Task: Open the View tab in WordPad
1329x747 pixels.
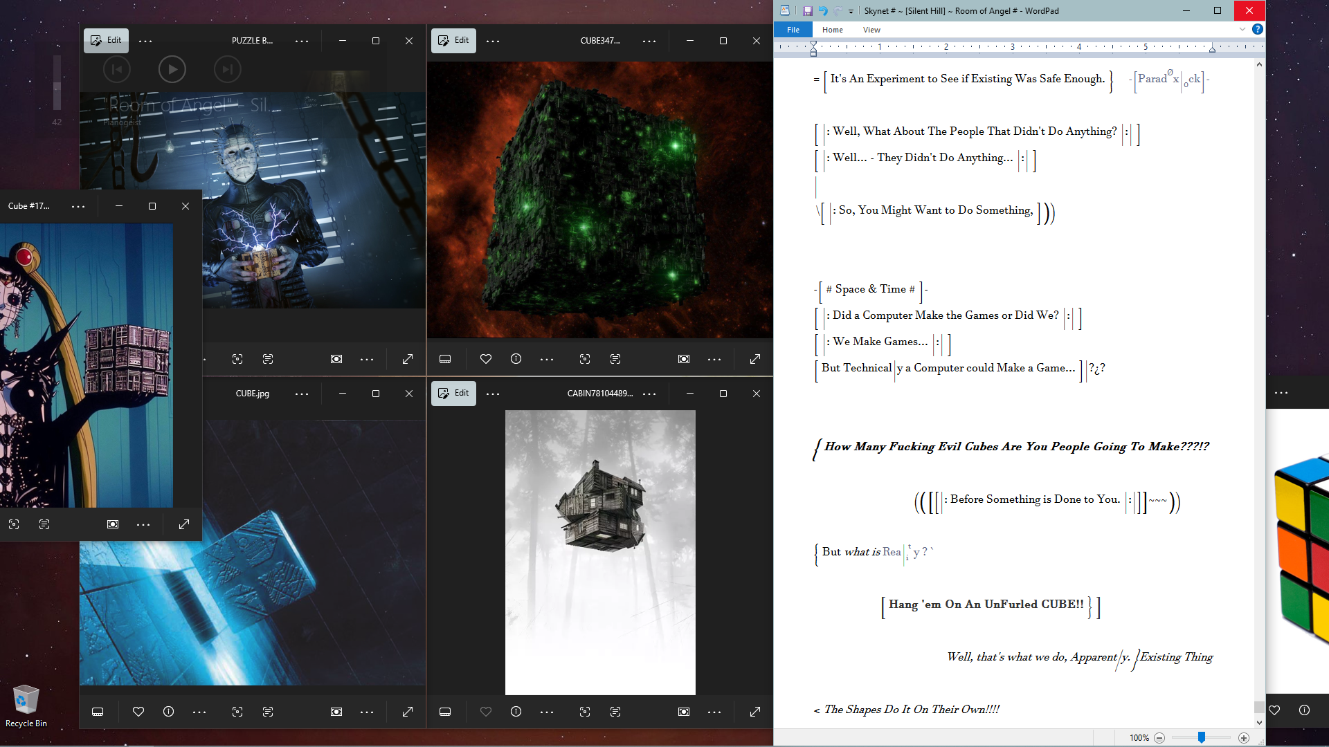Action: (871, 30)
